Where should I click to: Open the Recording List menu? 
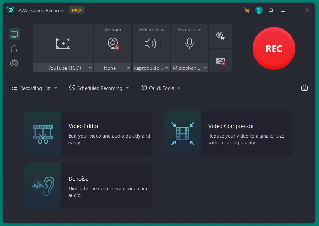click(35, 88)
